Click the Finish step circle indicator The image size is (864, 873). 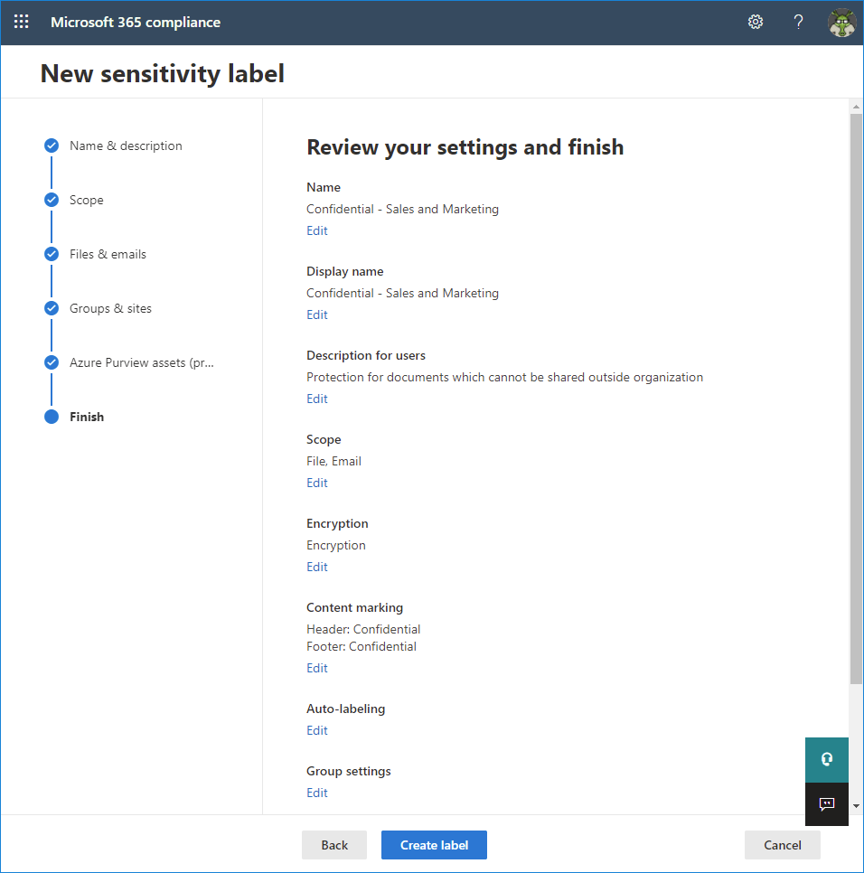pyautogui.click(x=52, y=417)
